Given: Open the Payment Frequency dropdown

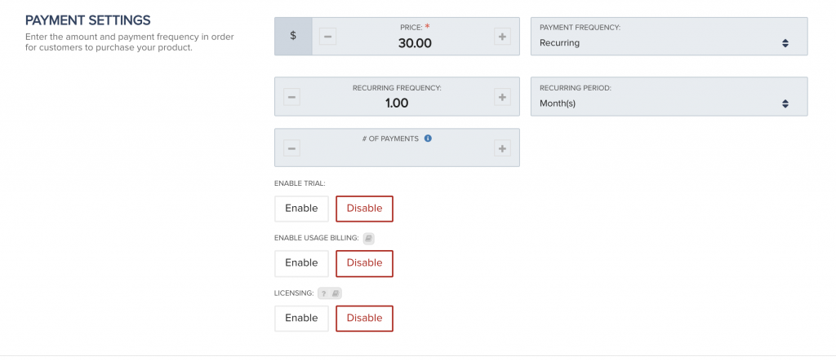Looking at the screenshot, I should (669, 36).
